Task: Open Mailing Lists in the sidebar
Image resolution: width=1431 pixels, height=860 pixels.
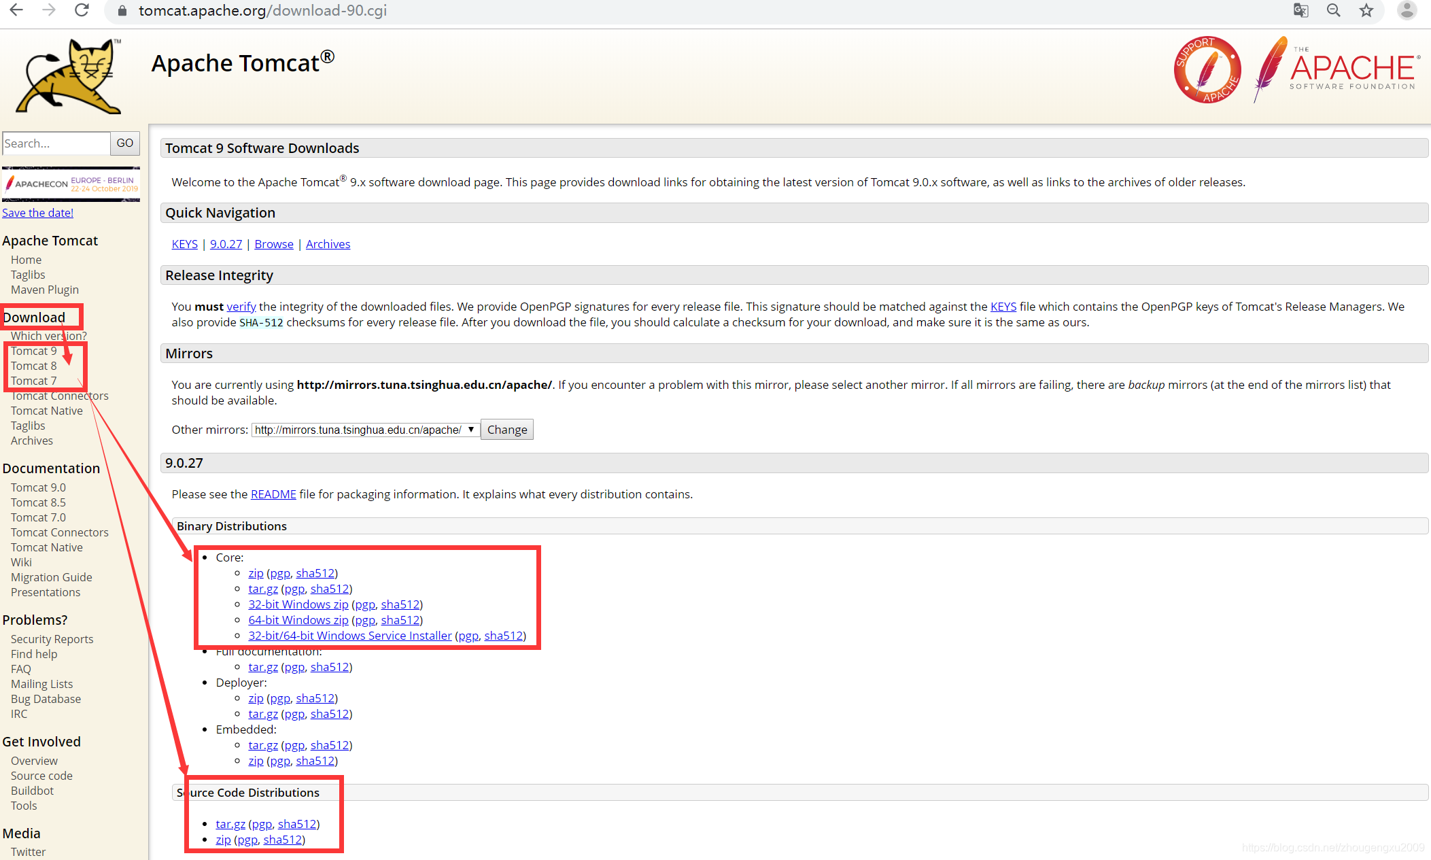Action: (x=42, y=684)
